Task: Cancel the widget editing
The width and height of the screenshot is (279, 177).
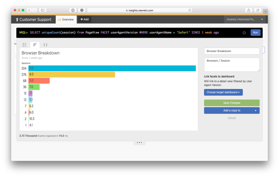Action: pyautogui.click(x=232, y=118)
